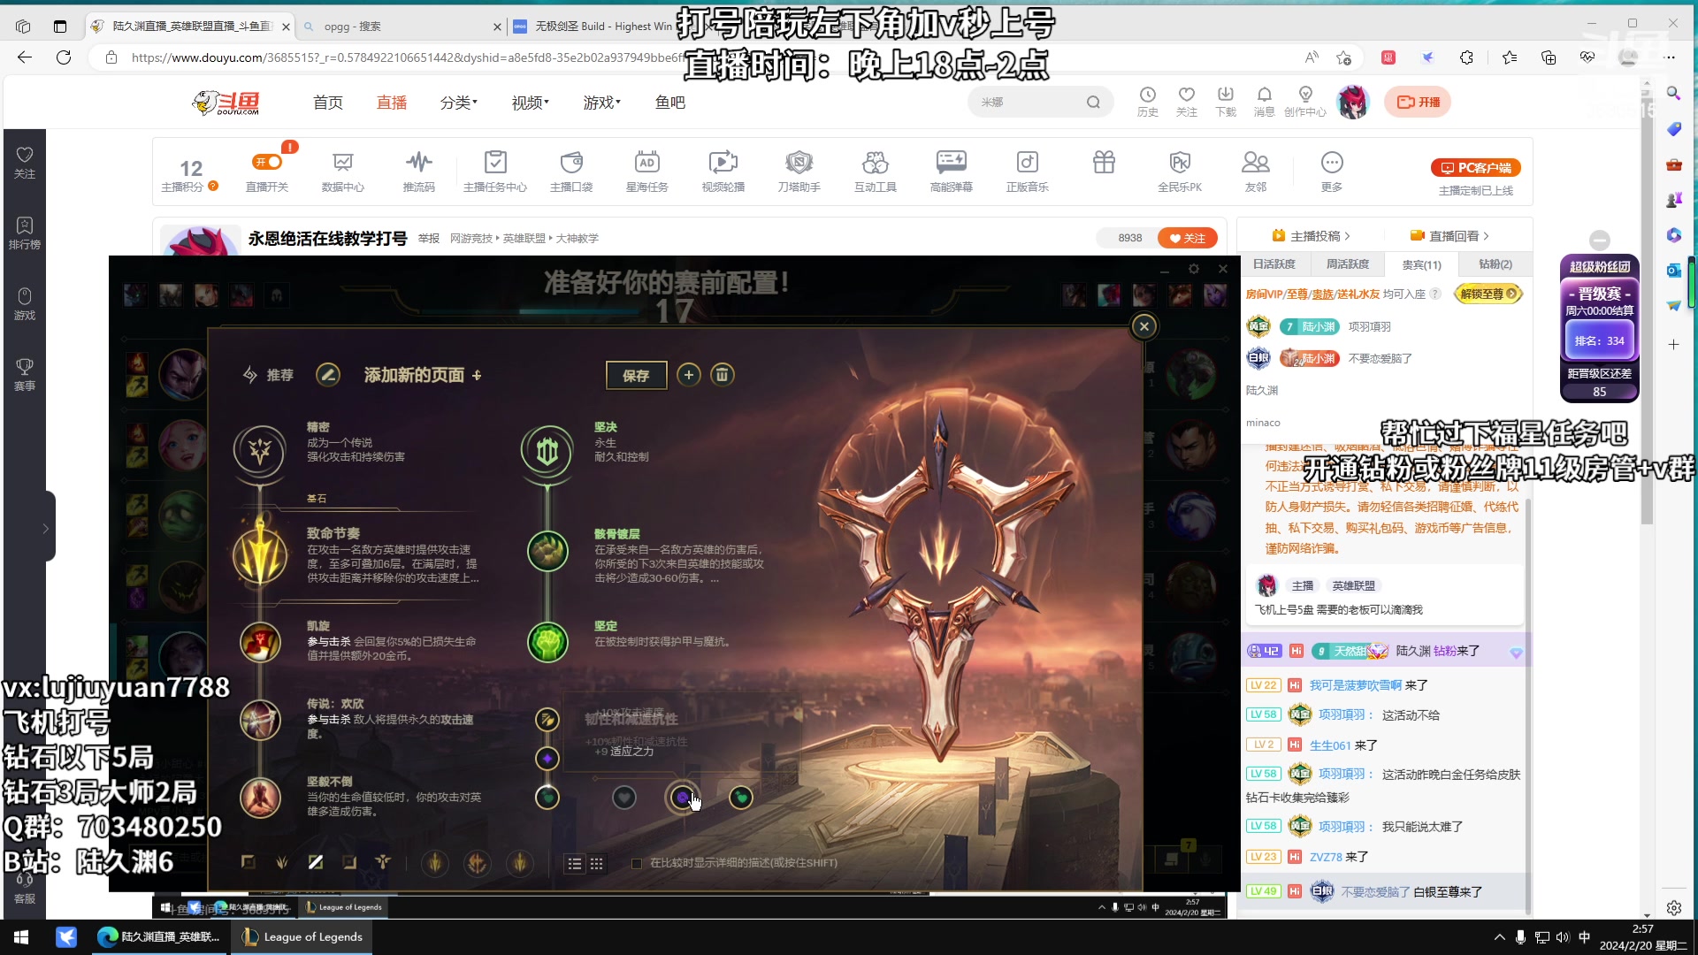Open the 主播任务中心 task center
Viewport: 1698px width, 955px height.
click(x=495, y=171)
